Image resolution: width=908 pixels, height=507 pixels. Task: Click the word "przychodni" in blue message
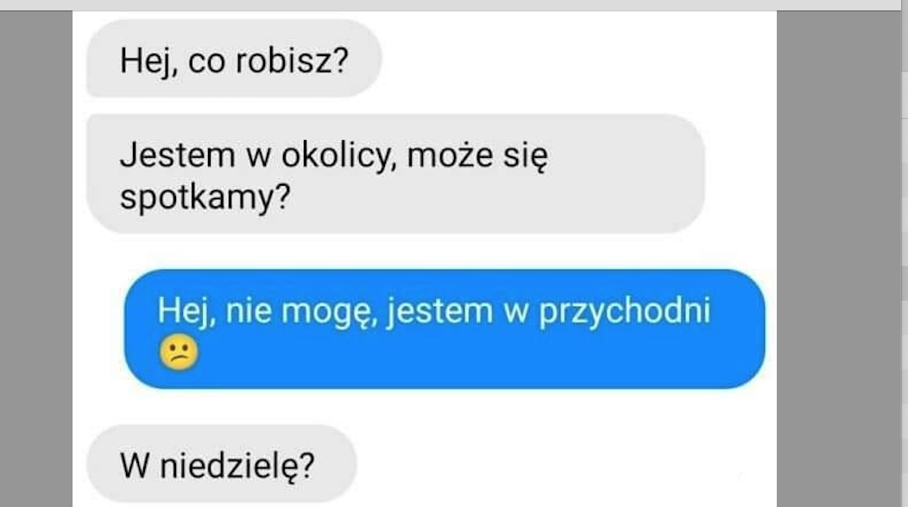click(x=624, y=312)
